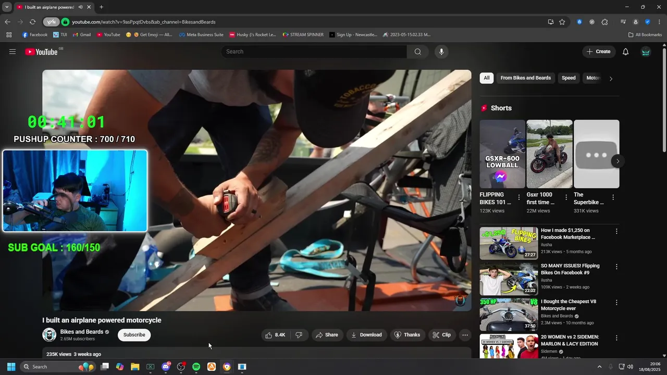This screenshot has height=375, width=667.
Task: Open options for How I made $1,250 video
Action: [616, 231]
